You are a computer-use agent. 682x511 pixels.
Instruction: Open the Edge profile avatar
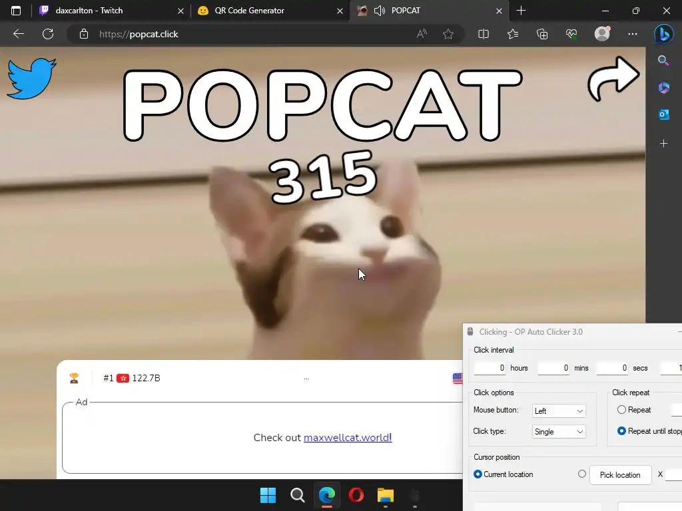(602, 34)
